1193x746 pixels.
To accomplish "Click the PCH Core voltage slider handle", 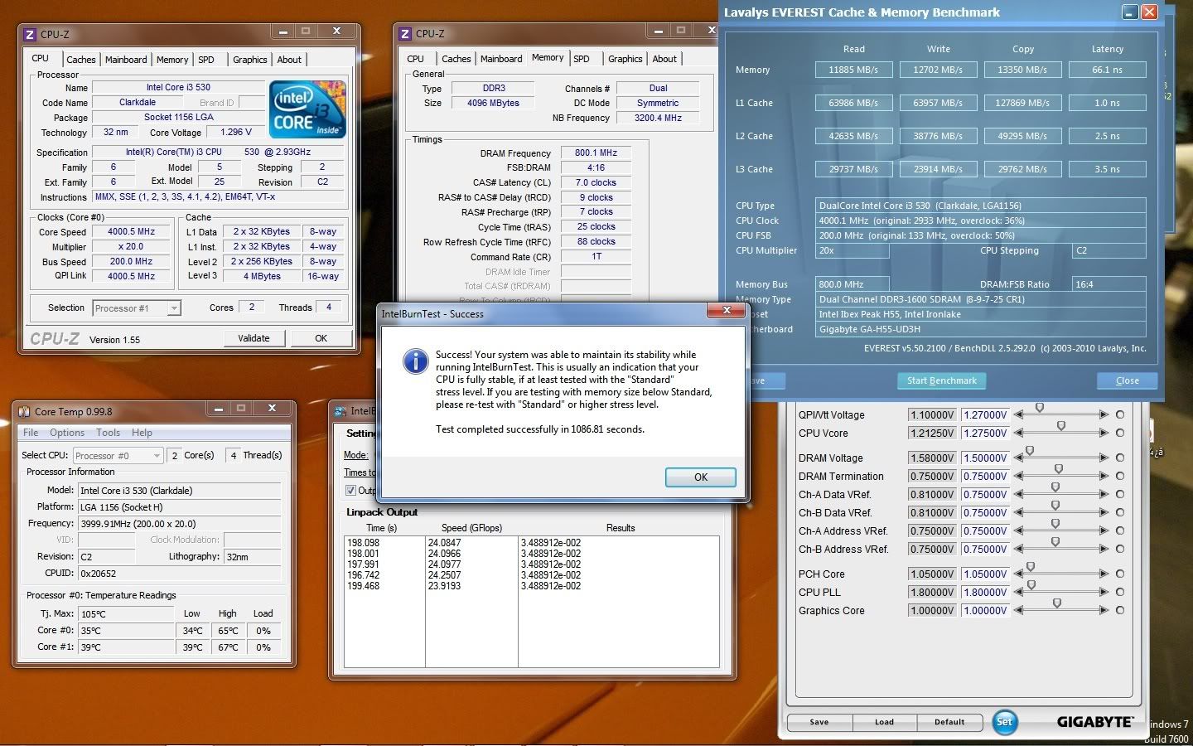I will (x=1031, y=568).
